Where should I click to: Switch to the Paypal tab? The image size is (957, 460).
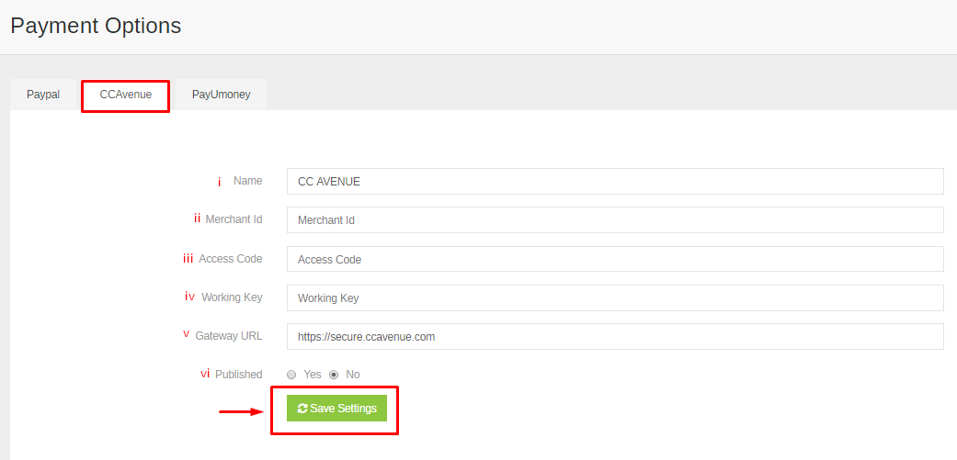(43, 95)
